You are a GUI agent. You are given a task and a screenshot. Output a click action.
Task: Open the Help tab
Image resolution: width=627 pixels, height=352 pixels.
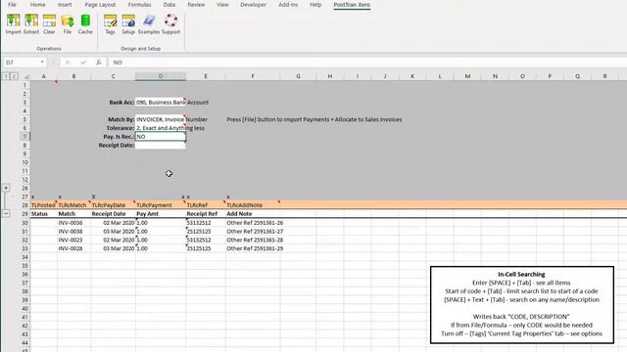[315, 5]
